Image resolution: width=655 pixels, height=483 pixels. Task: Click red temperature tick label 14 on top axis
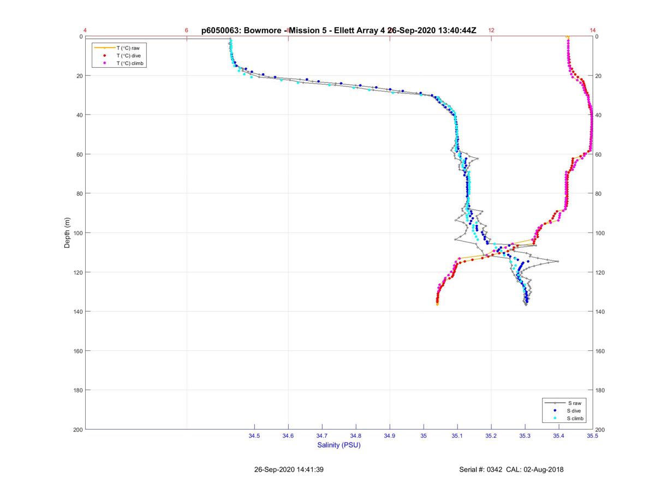coord(593,31)
